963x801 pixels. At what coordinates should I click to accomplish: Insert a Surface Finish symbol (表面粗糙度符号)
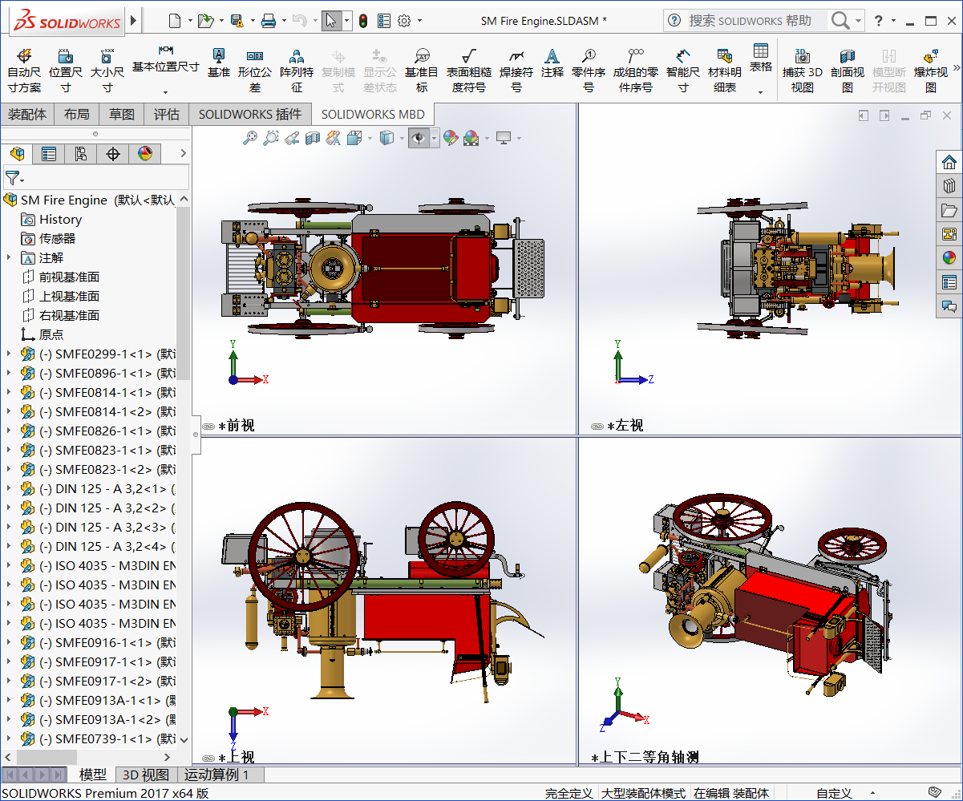[469, 71]
